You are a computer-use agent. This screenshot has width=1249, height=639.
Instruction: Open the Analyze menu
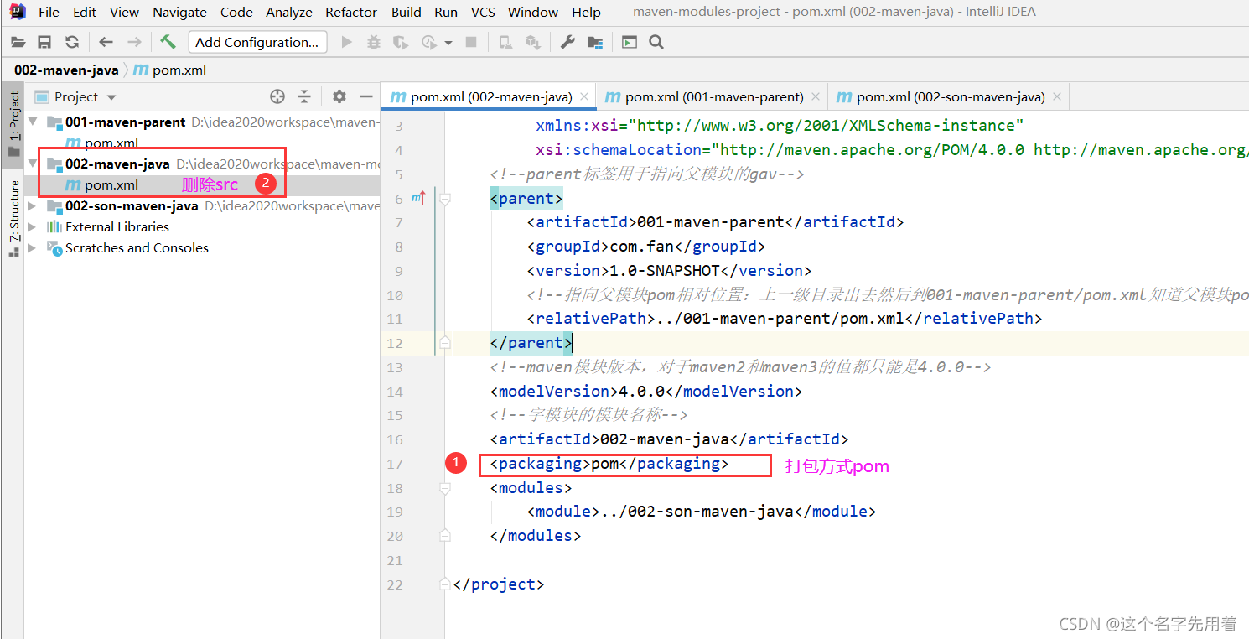pos(289,12)
